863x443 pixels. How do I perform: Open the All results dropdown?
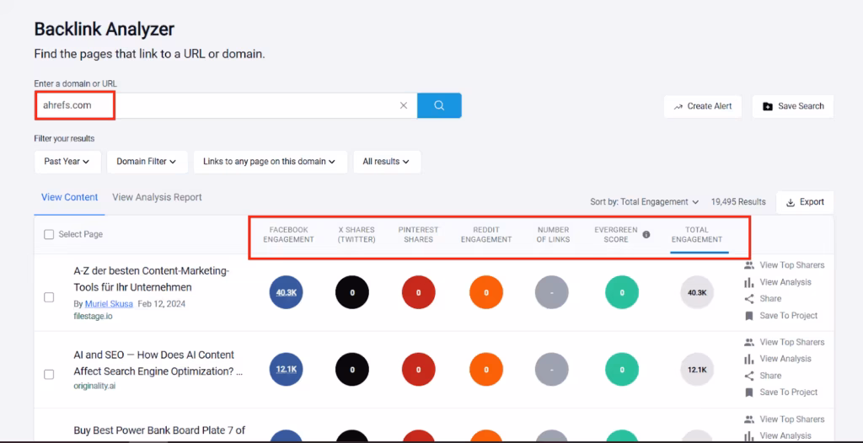pos(386,162)
